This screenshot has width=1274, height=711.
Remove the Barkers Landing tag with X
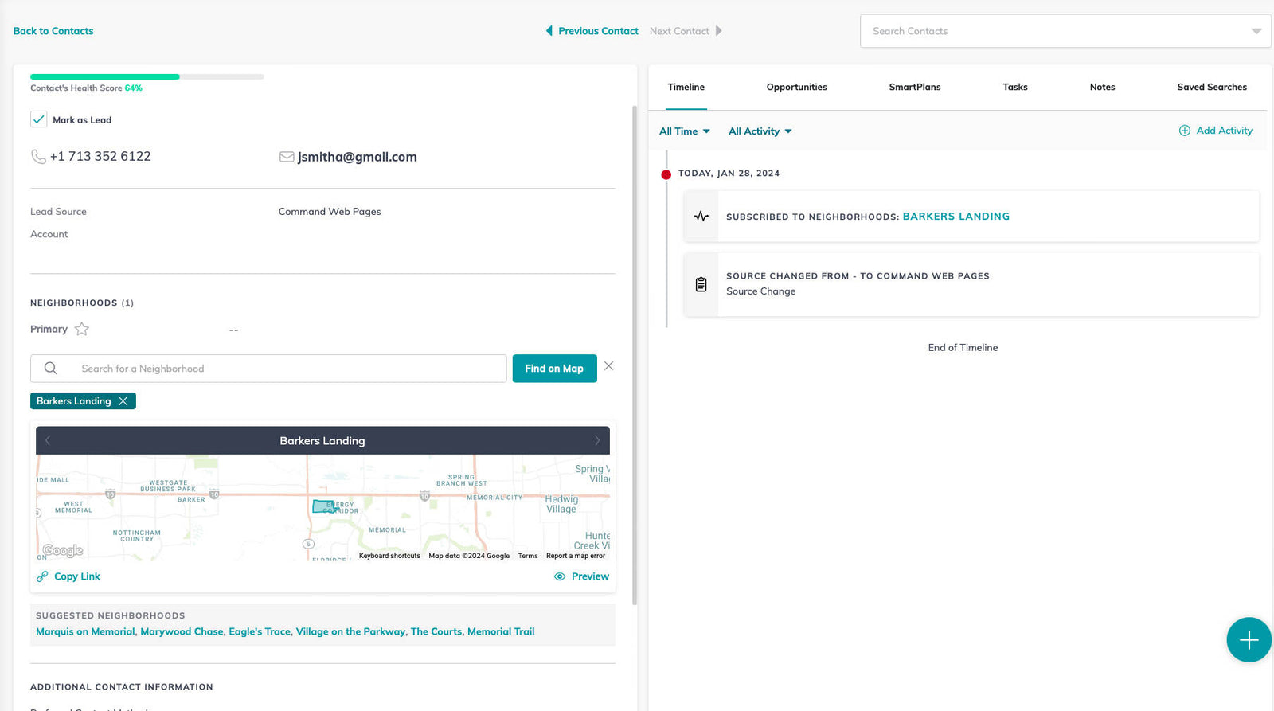tap(123, 401)
